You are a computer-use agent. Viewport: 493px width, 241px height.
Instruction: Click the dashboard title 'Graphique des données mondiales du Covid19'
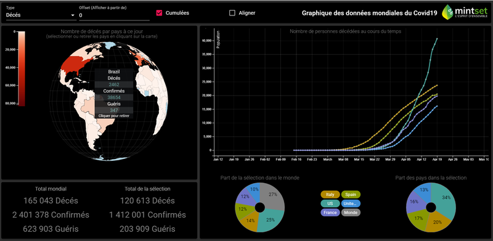click(x=369, y=13)
